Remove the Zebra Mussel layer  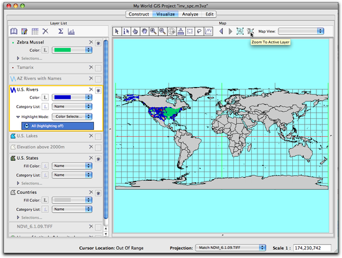[91, 42]
